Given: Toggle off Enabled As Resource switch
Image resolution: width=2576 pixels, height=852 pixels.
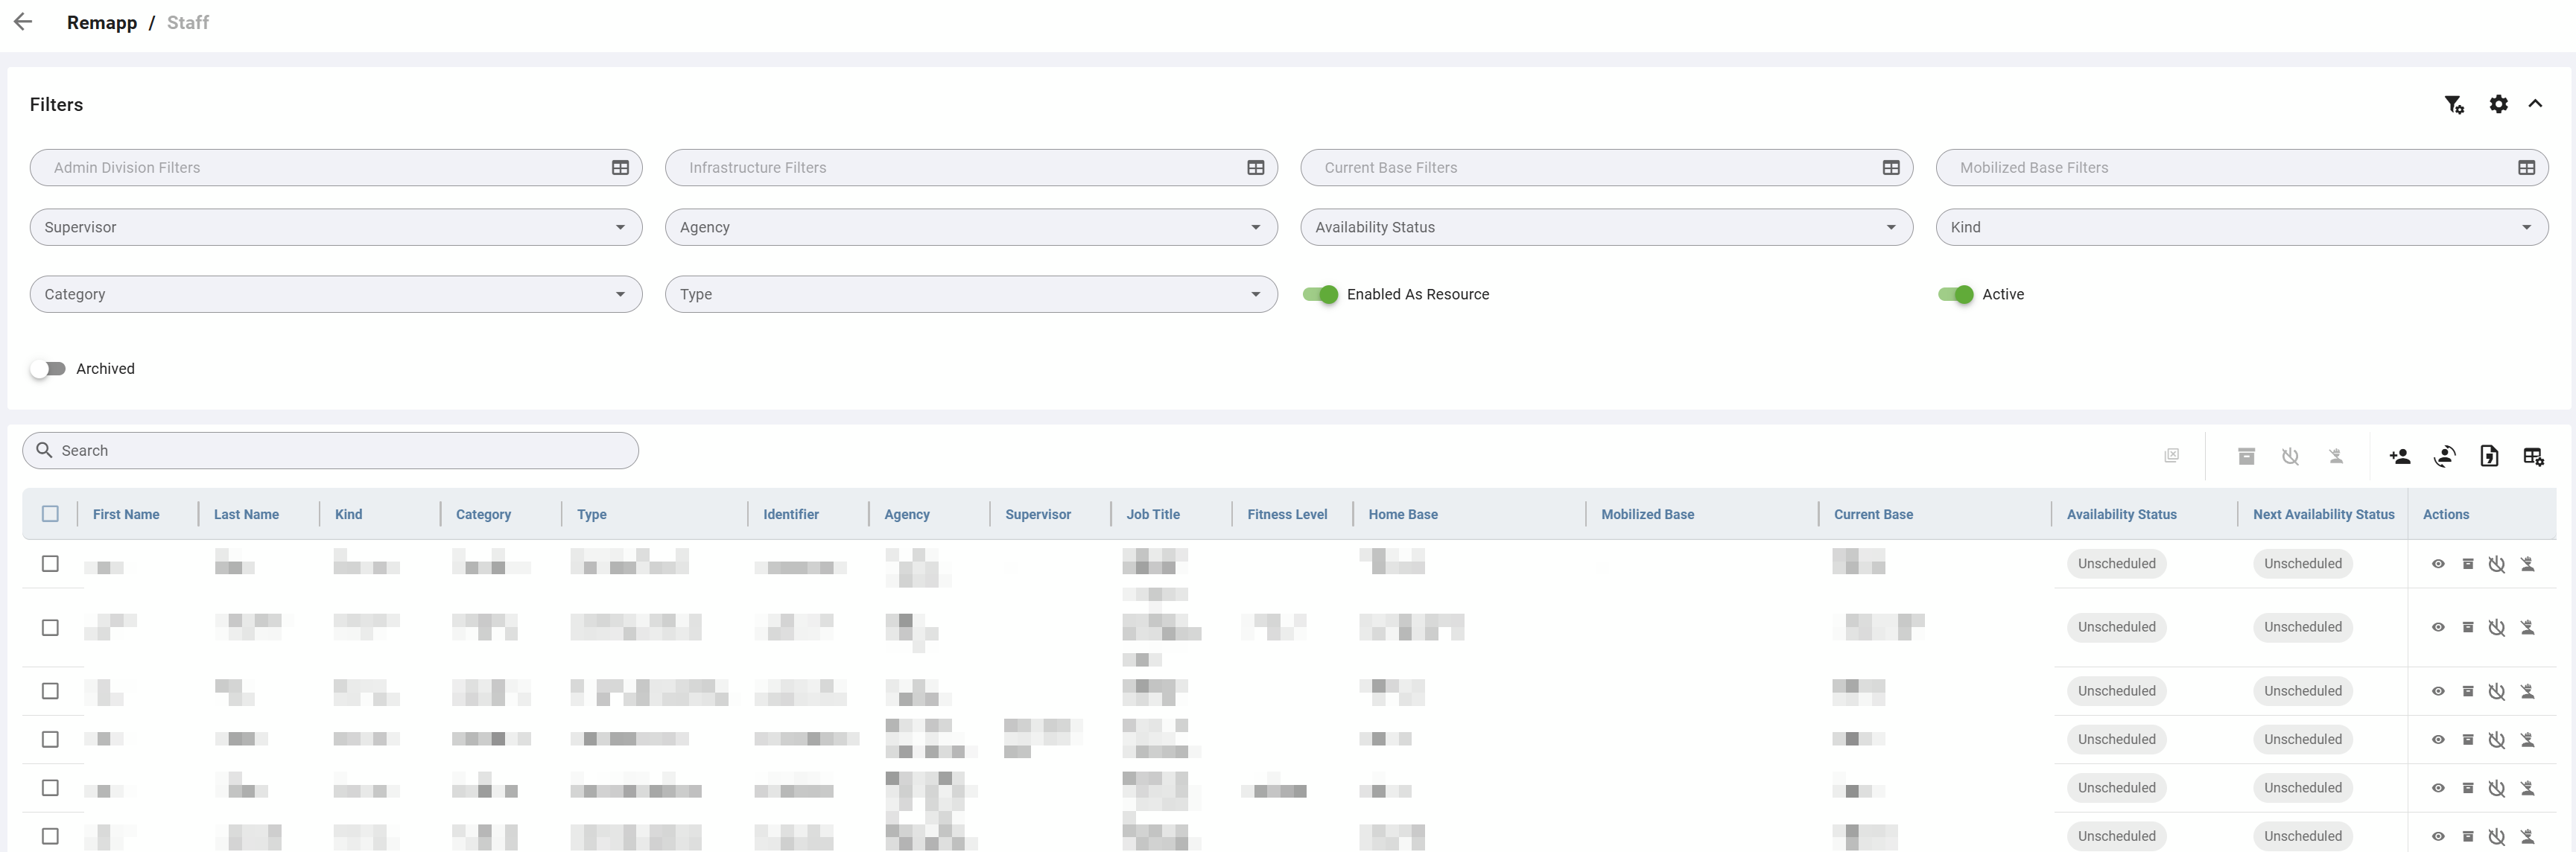Looking at the screenshot, I should click(x=1320, y=294).
